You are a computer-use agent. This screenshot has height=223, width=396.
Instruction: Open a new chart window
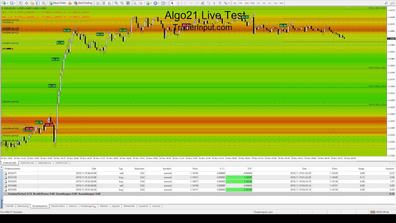pos(4,3)
